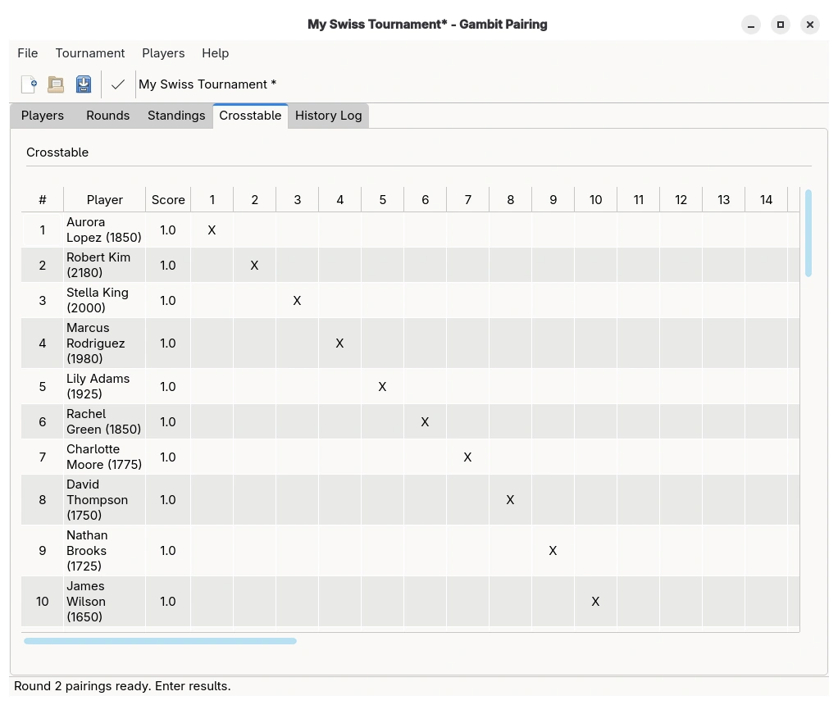
Task: Select the Charlotte Moore (1775) player cell
Action: point(104,457)
